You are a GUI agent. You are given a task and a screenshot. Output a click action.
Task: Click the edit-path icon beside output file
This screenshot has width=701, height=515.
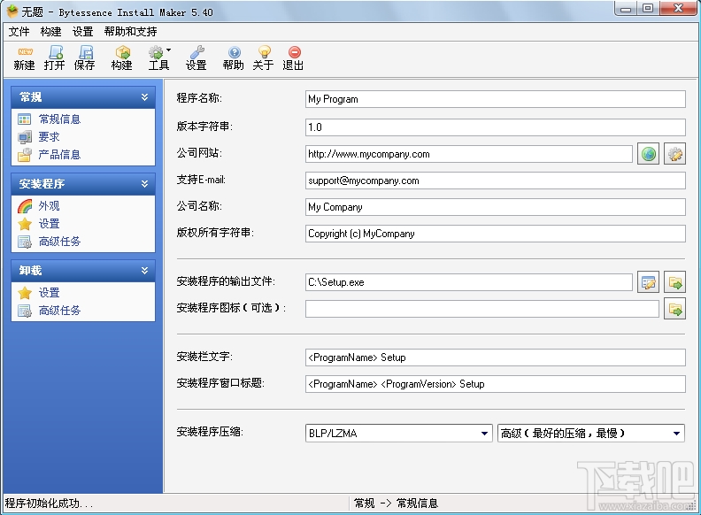[648, 282]
